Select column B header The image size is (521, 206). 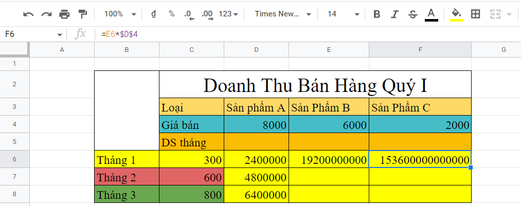tap(127, 50)
